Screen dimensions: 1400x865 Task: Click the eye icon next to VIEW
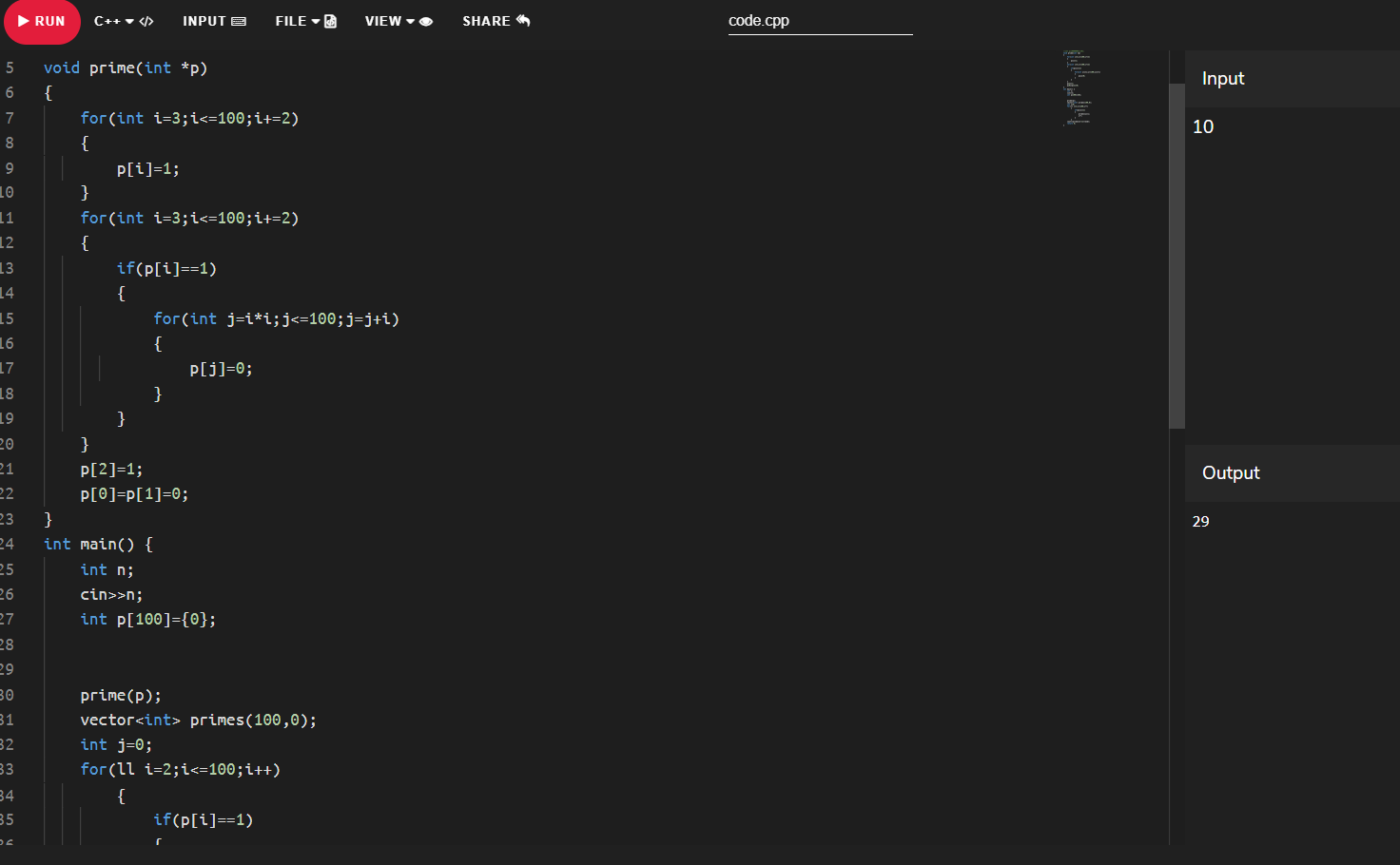426,21
